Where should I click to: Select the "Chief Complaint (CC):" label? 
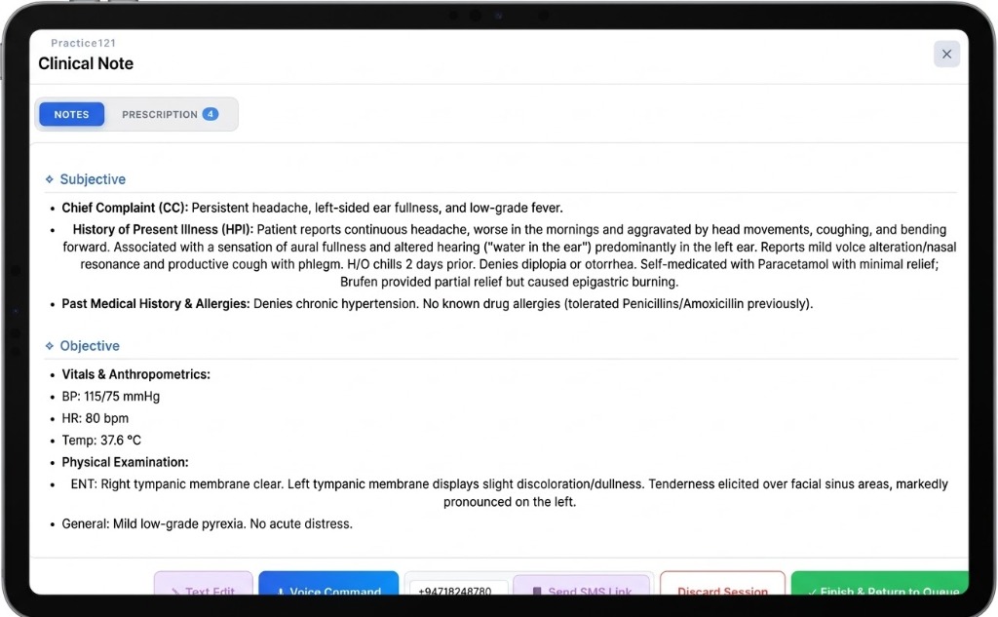125,209
